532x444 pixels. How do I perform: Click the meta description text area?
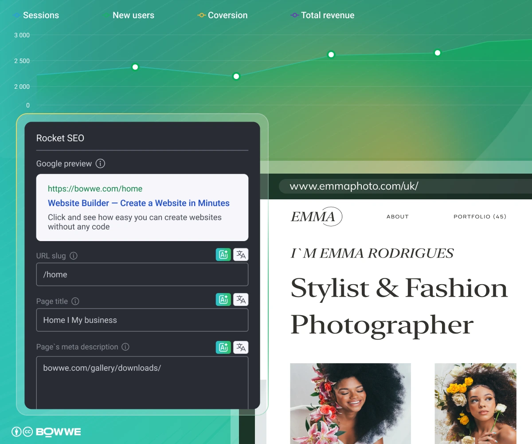pos(142,382)
